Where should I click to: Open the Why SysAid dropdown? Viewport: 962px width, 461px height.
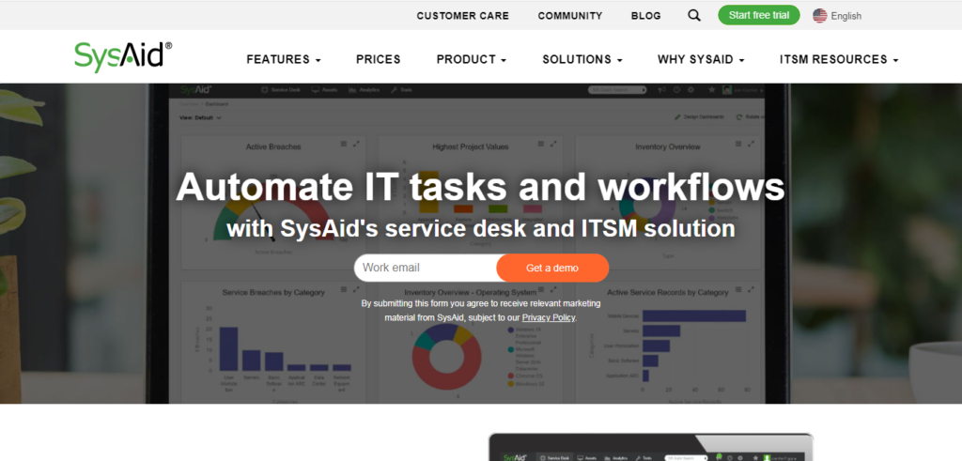701,59
